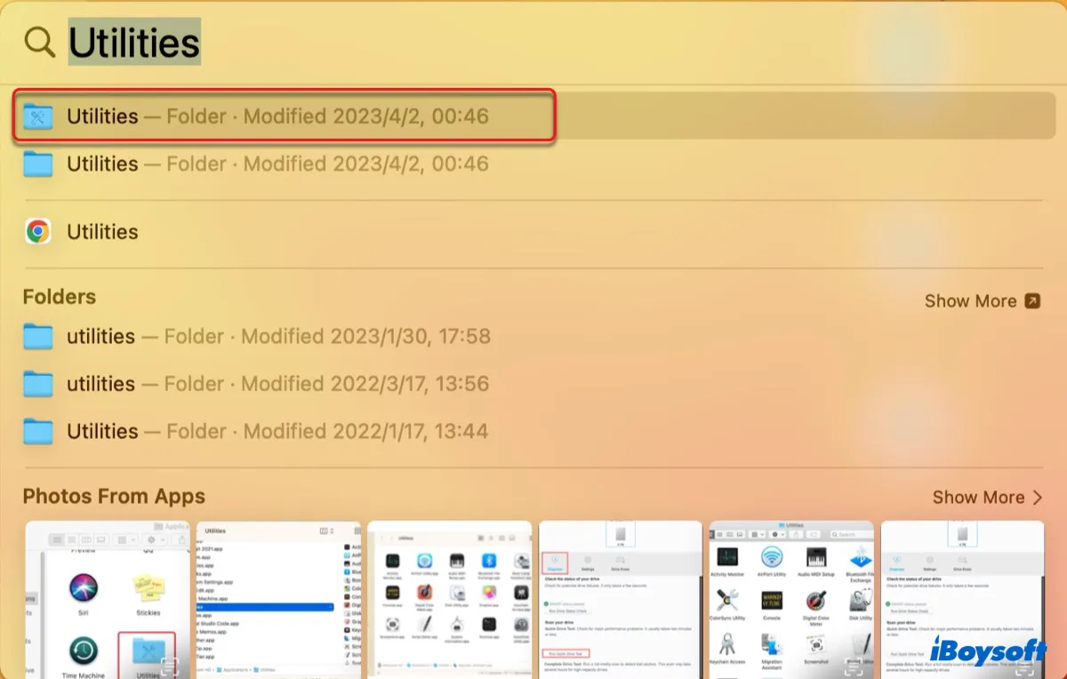1067x679 pixels.
Task: Click the tools folder icon of top Utilities result
Action: [x=38, y=116]
